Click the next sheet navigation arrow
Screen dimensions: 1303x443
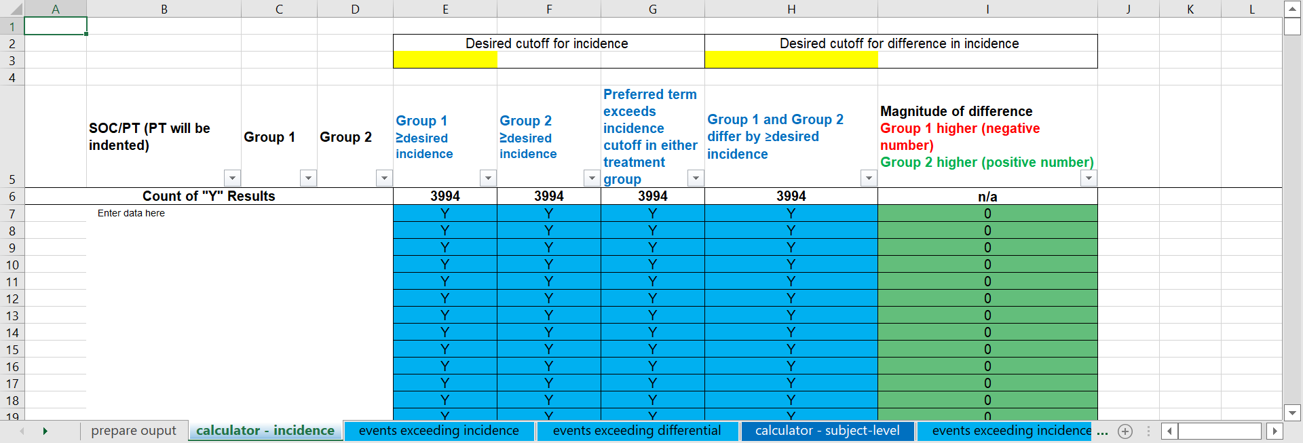pos(45,431)
